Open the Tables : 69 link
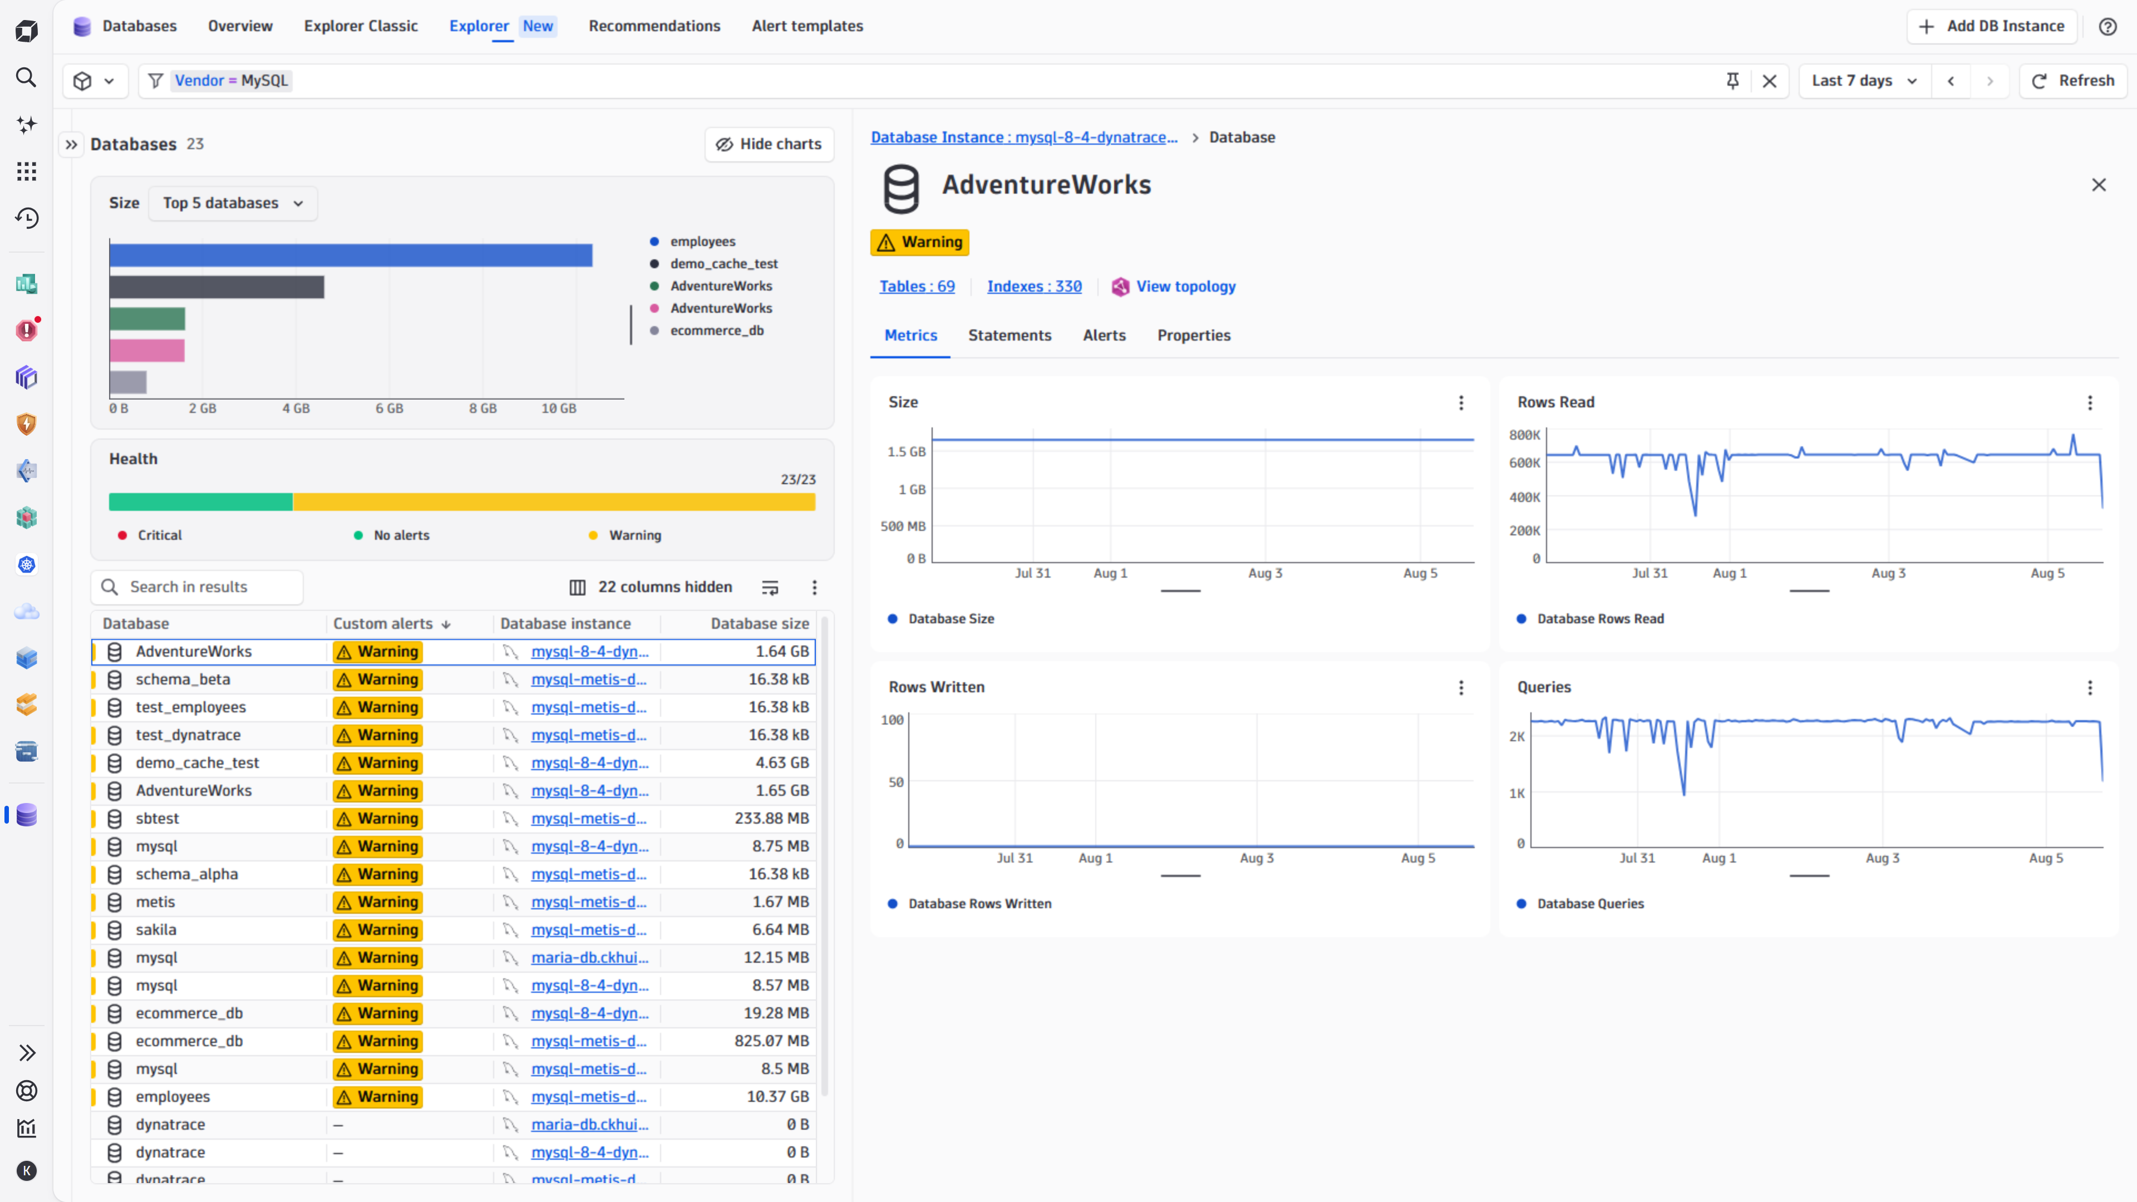 coord(917,286)
